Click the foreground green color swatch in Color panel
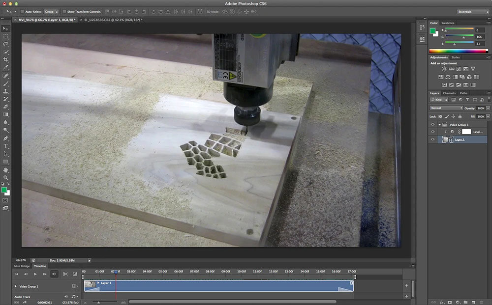Viewport: 492px width, 305px height. 432,30
